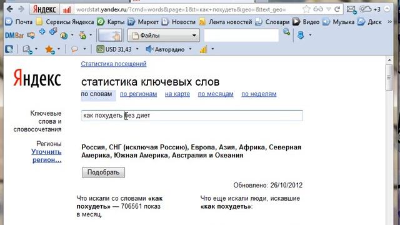This screenshot has width=400, height=225.
Task: Click the first icon on the bottom toolbar row
Action: 9,49
